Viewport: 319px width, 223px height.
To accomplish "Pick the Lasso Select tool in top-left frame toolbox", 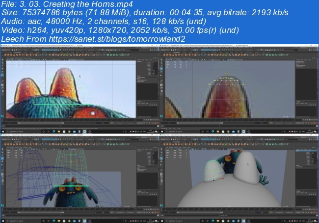I will pos(2,63).
